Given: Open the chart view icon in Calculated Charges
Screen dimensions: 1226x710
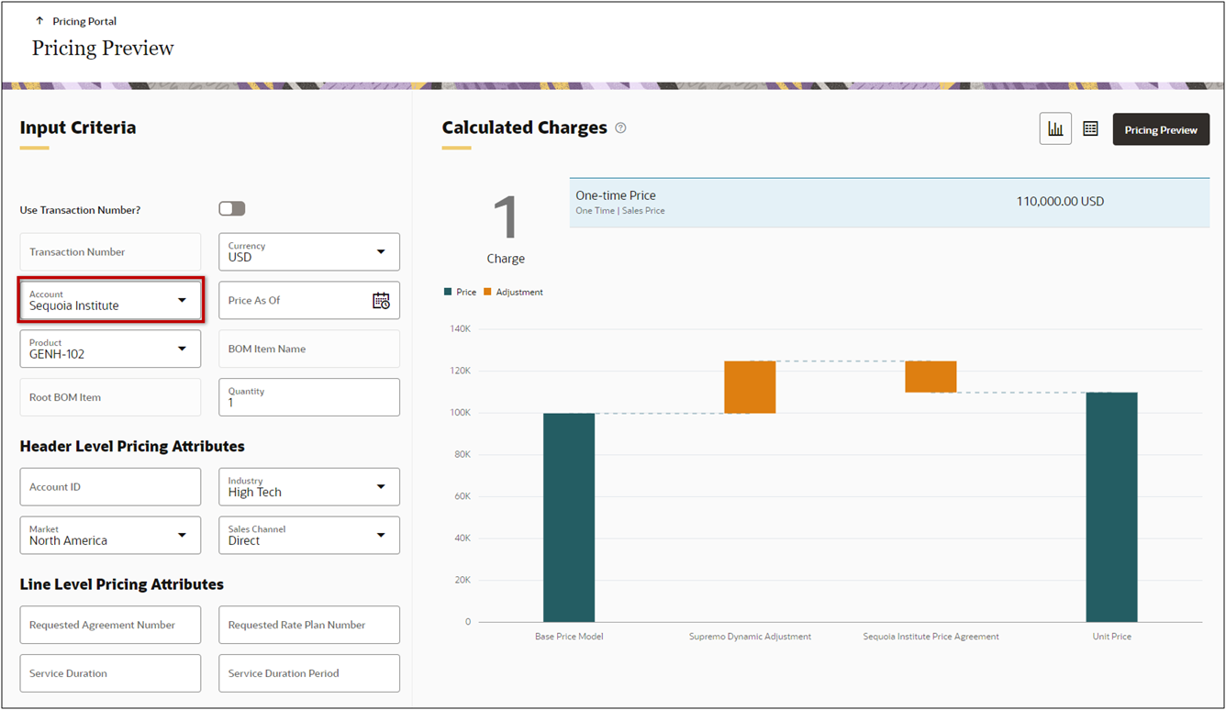Looking at the screenshot, I should 1054,128.
